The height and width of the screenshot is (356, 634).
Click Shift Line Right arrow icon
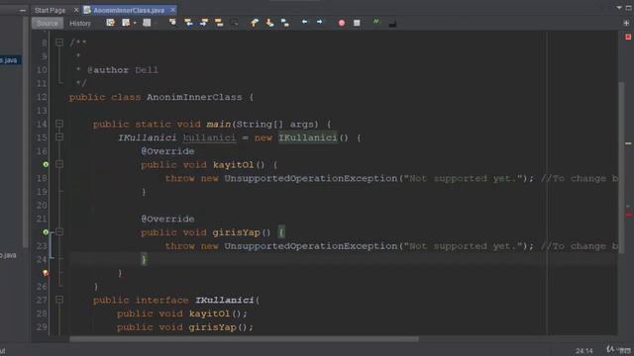[x=319, y=22]
